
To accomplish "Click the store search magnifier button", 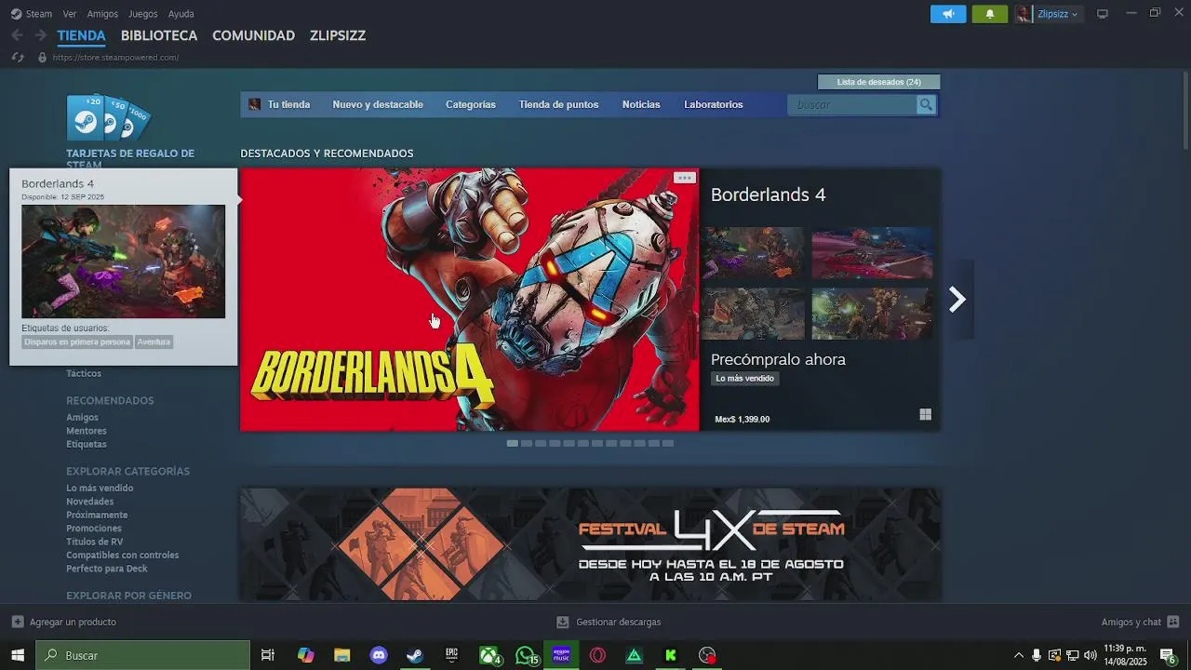I will coord(926,105).
